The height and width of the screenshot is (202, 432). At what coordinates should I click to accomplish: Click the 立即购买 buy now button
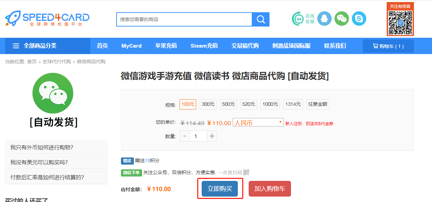click(220, 188)
